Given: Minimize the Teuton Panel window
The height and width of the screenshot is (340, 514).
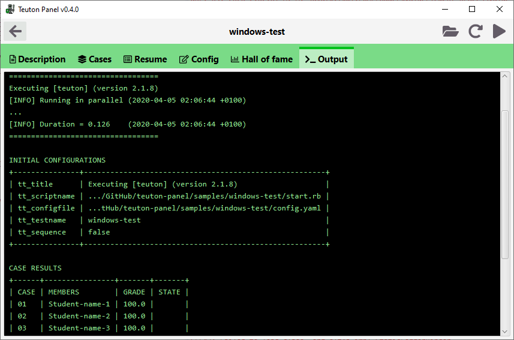Looking at the screenshot, I should point(445,9).
